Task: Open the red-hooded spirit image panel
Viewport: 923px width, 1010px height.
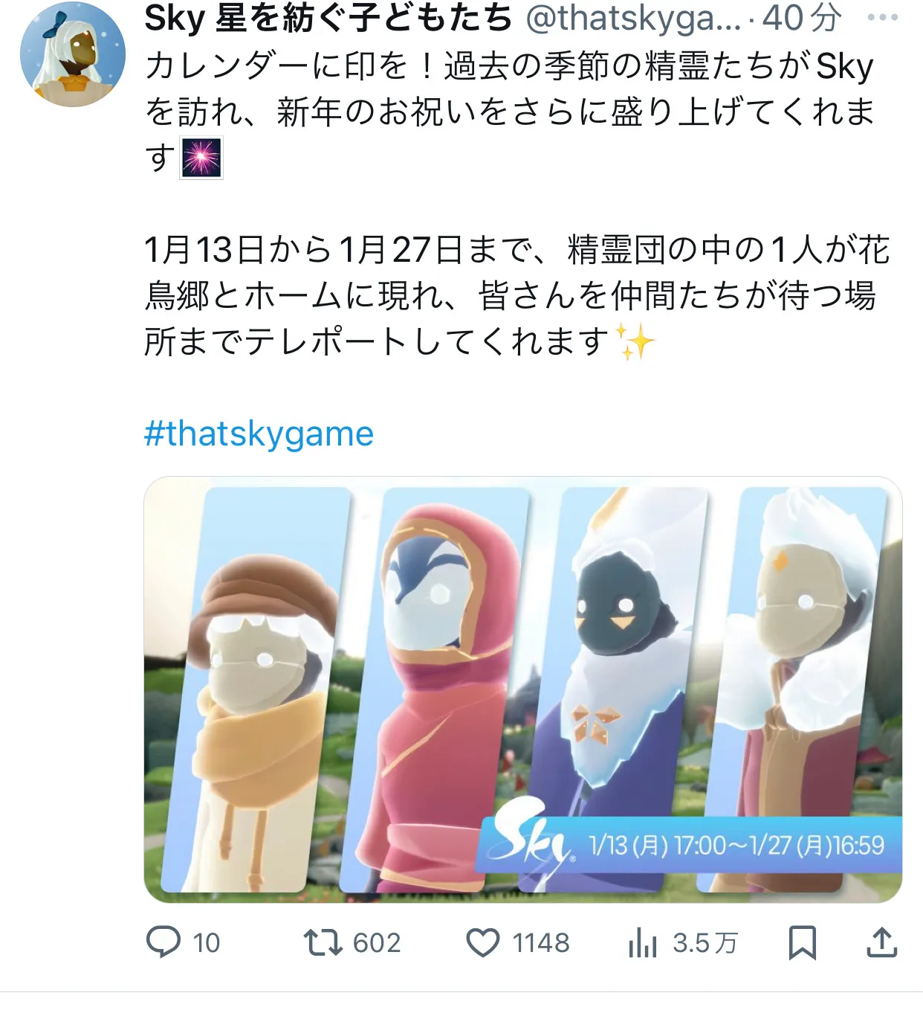Action: (x=435, y=689)
